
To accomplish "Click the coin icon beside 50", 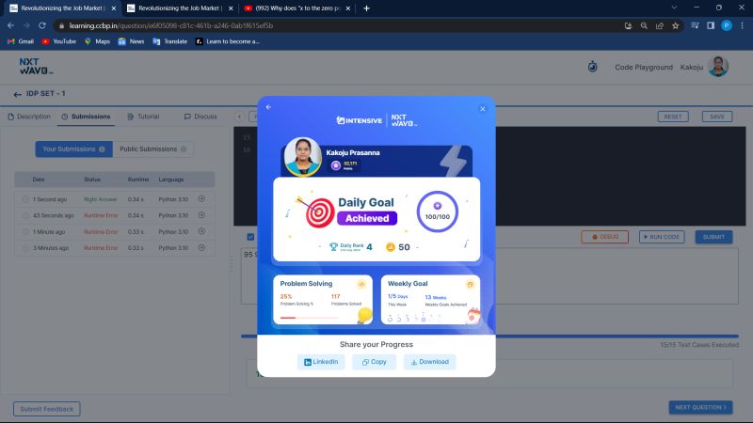I will click(x=390, y=247).
